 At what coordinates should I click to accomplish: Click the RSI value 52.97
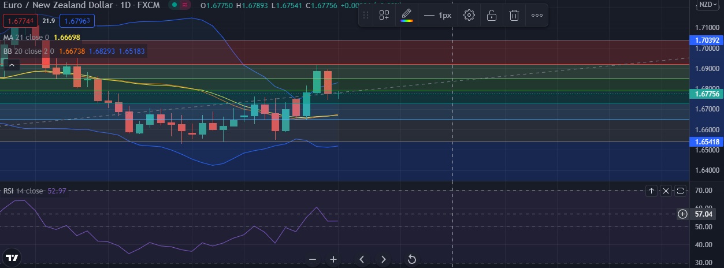coord(56,191)
